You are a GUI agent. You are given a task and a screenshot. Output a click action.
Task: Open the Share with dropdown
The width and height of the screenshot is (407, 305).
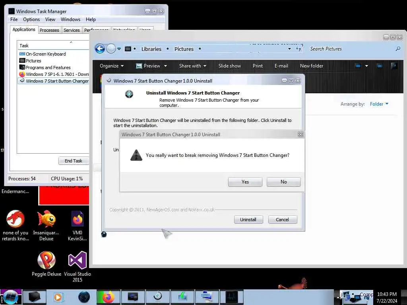pos(193,66)
